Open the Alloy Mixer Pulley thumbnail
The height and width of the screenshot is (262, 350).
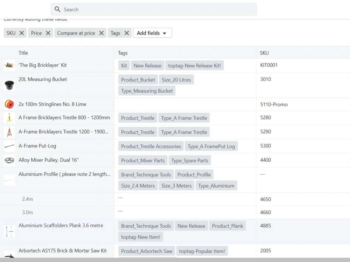pyautogui.click(x=9, y=160)
